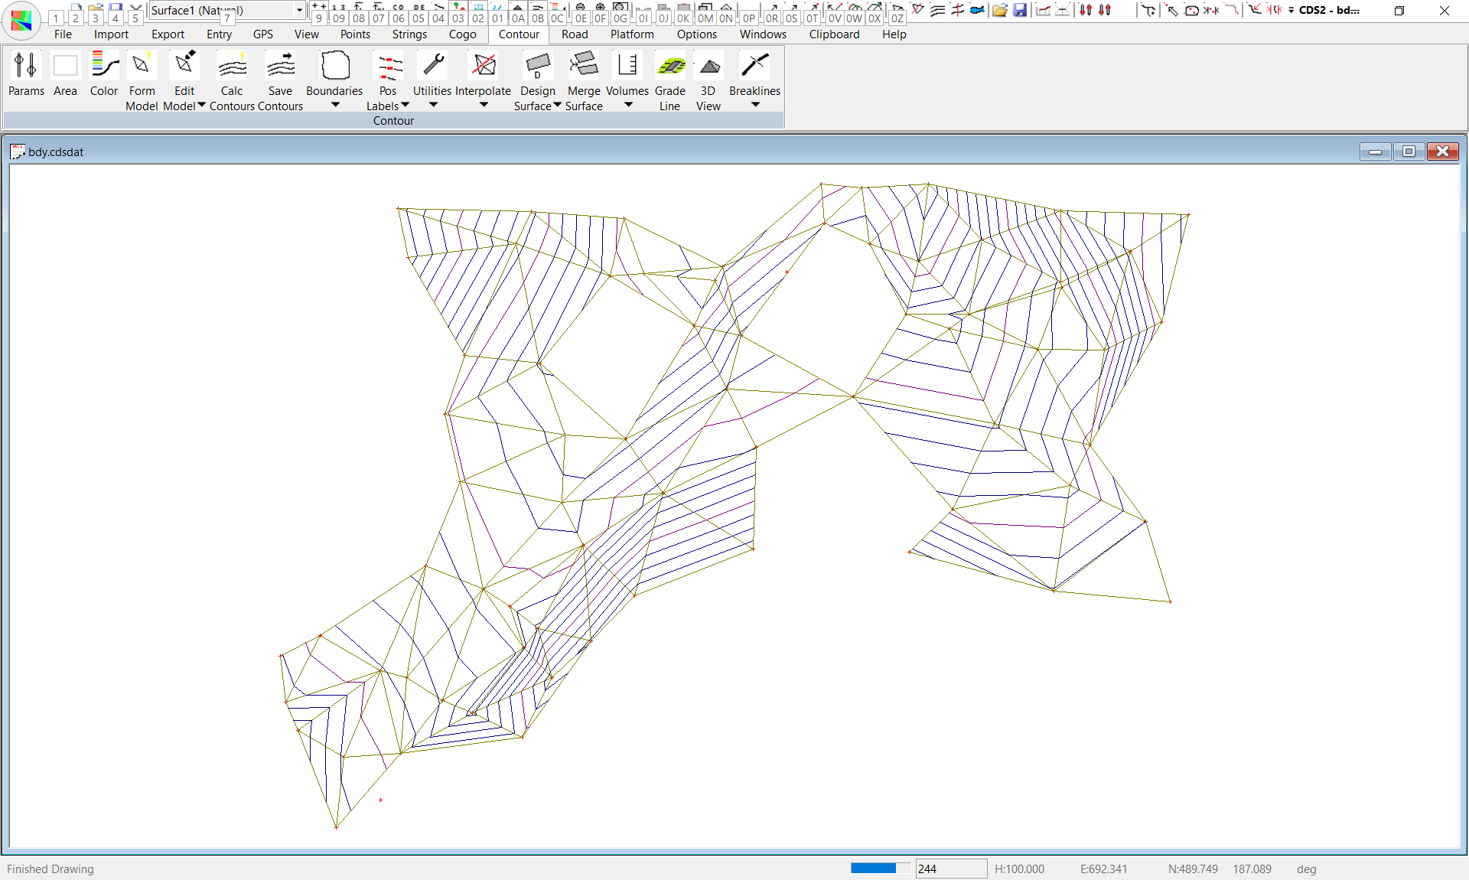Click the Merge Surface icon
1469x880 pixels.
[x=584, y=67]
